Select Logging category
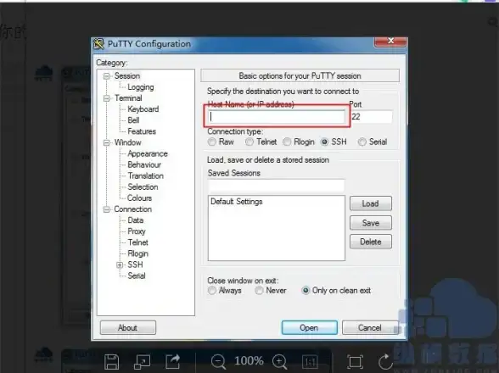 pos(141,87)
